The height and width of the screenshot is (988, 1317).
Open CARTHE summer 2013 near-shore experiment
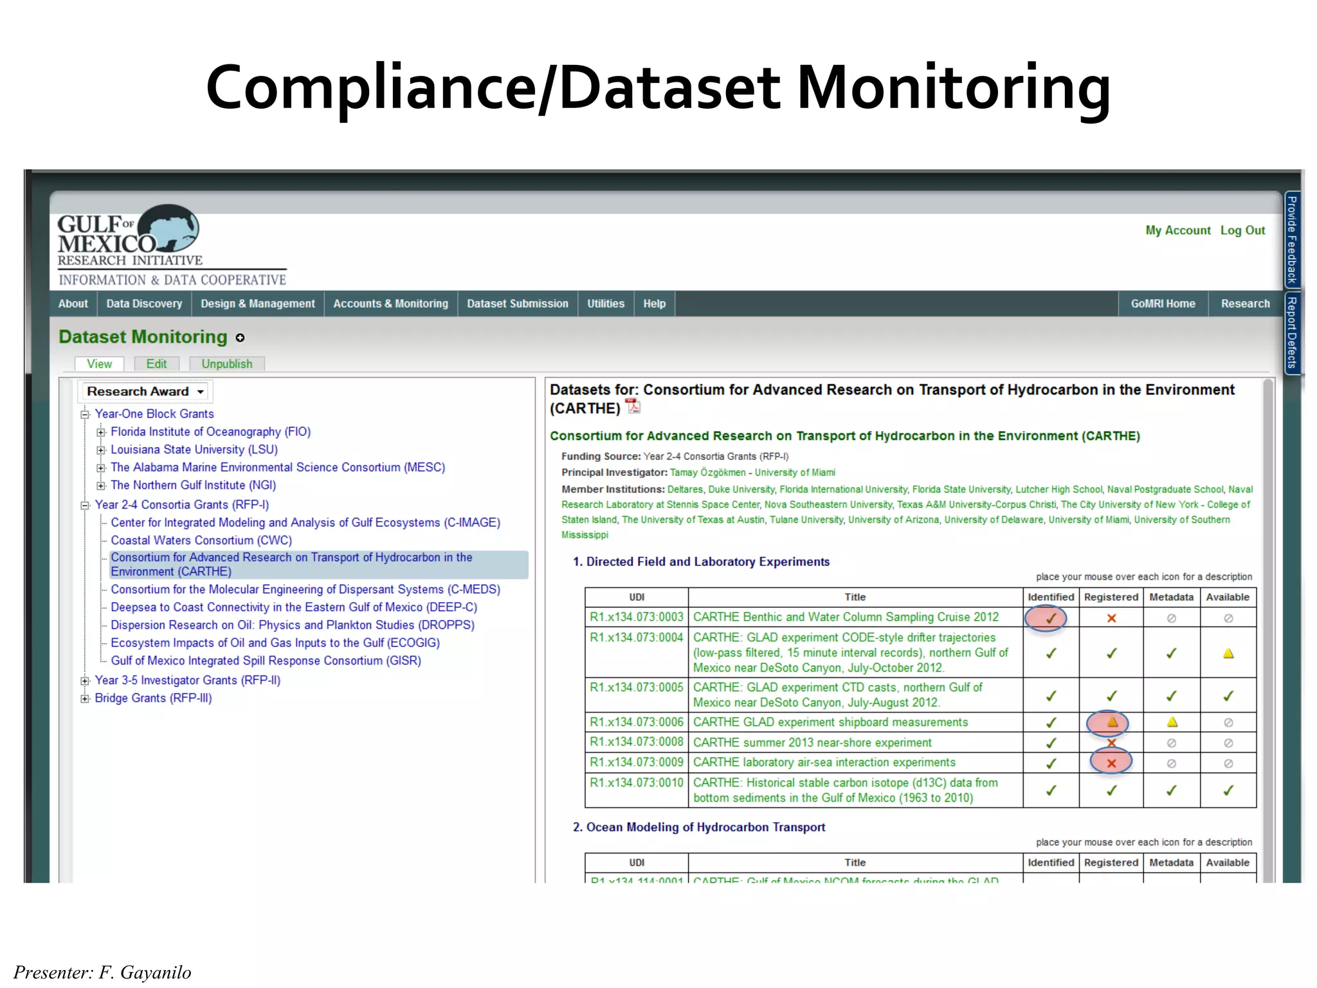[812, 743]
